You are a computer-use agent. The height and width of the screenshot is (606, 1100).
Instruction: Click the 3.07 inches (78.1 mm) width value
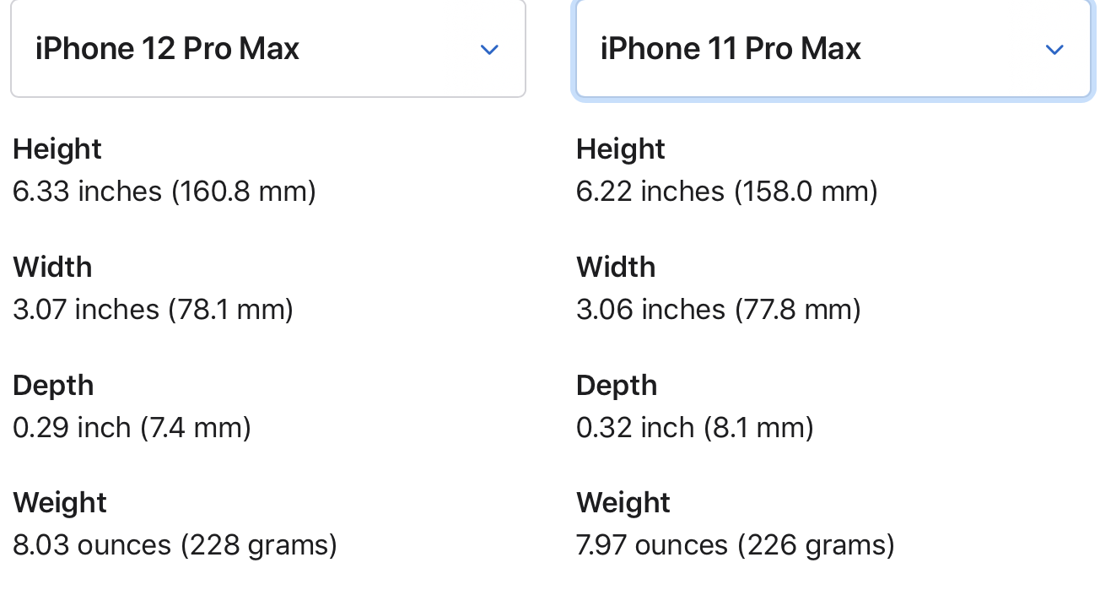(x=153, y=310)
